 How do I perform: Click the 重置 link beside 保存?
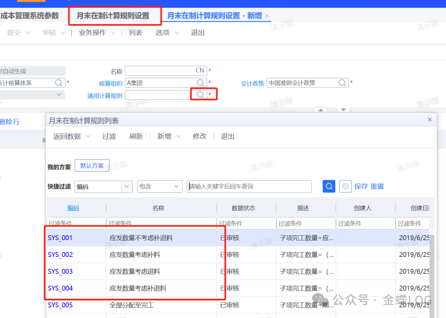point(377,186)
